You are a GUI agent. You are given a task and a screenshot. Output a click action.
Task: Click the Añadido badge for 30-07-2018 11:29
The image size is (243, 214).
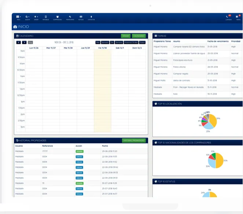(x=80, y=183)
